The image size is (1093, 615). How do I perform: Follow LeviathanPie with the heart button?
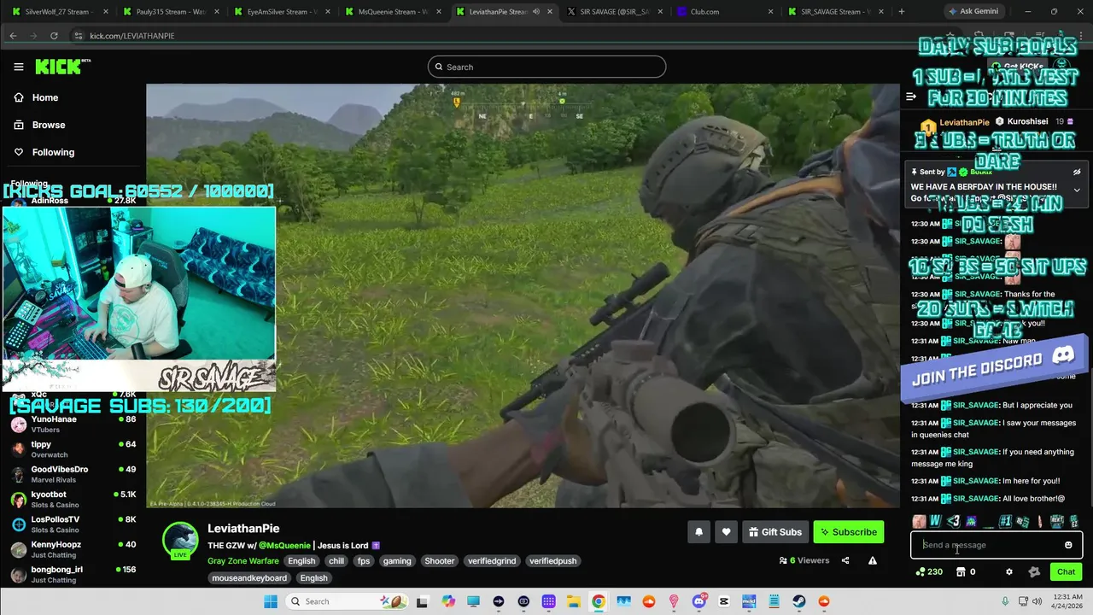(726, 532)
